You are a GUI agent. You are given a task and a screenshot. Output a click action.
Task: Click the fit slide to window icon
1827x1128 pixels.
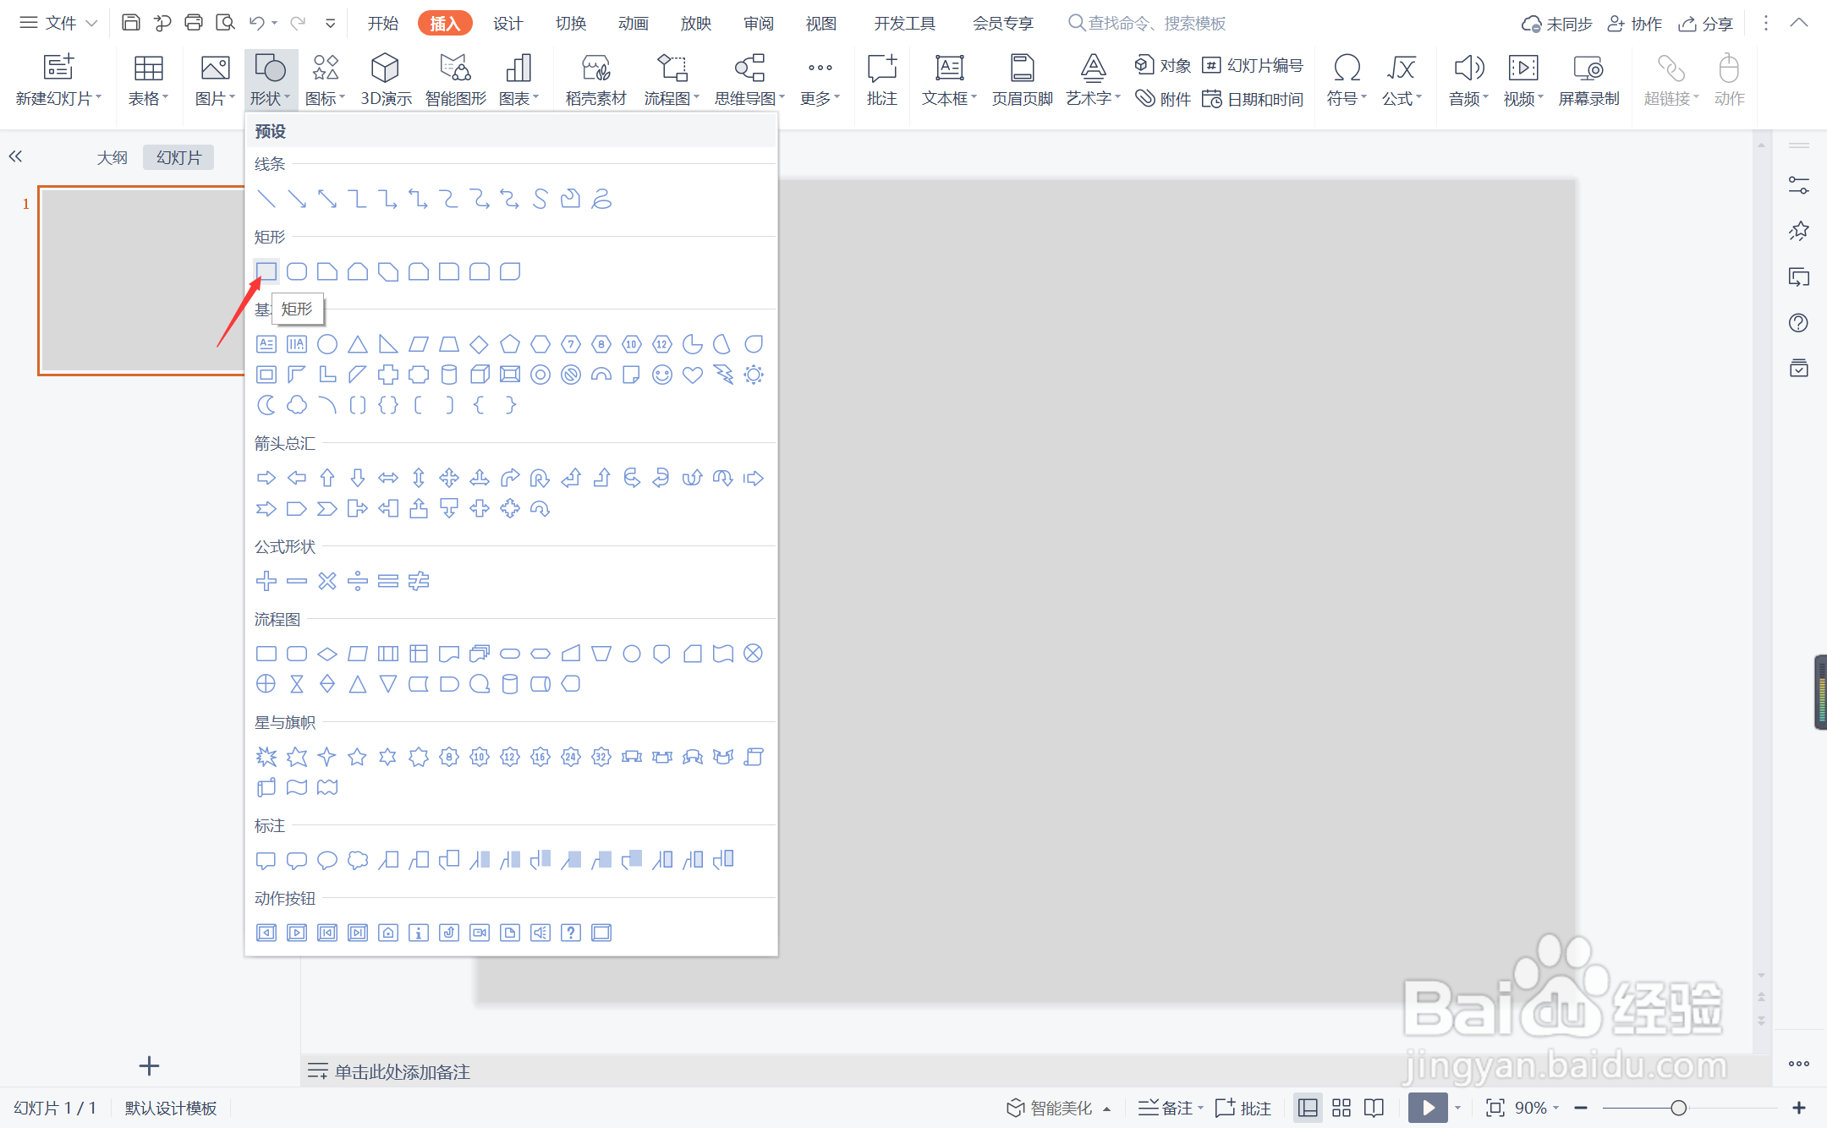pyautogui.click(x=1495, y=1108)
